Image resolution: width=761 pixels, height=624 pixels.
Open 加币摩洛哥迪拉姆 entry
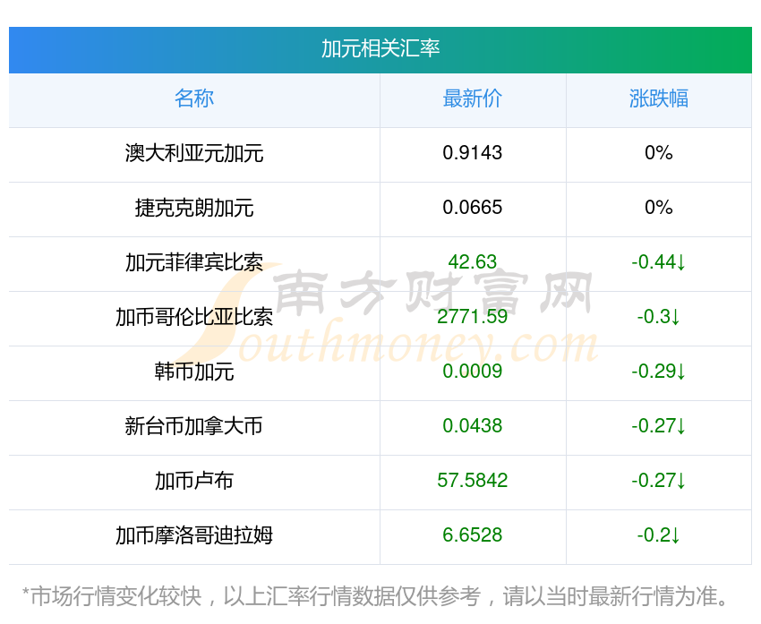tap(194, 535)
